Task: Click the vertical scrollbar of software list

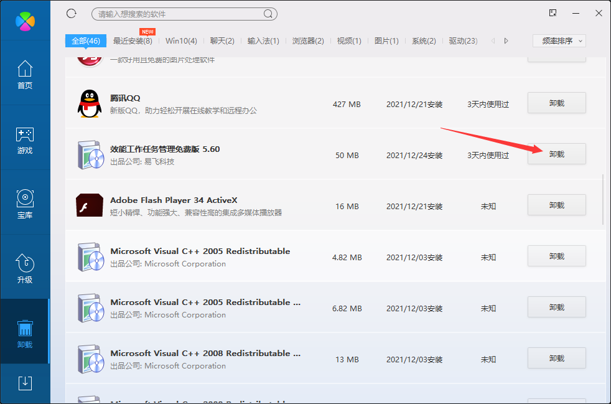Action: coord(604,199)
